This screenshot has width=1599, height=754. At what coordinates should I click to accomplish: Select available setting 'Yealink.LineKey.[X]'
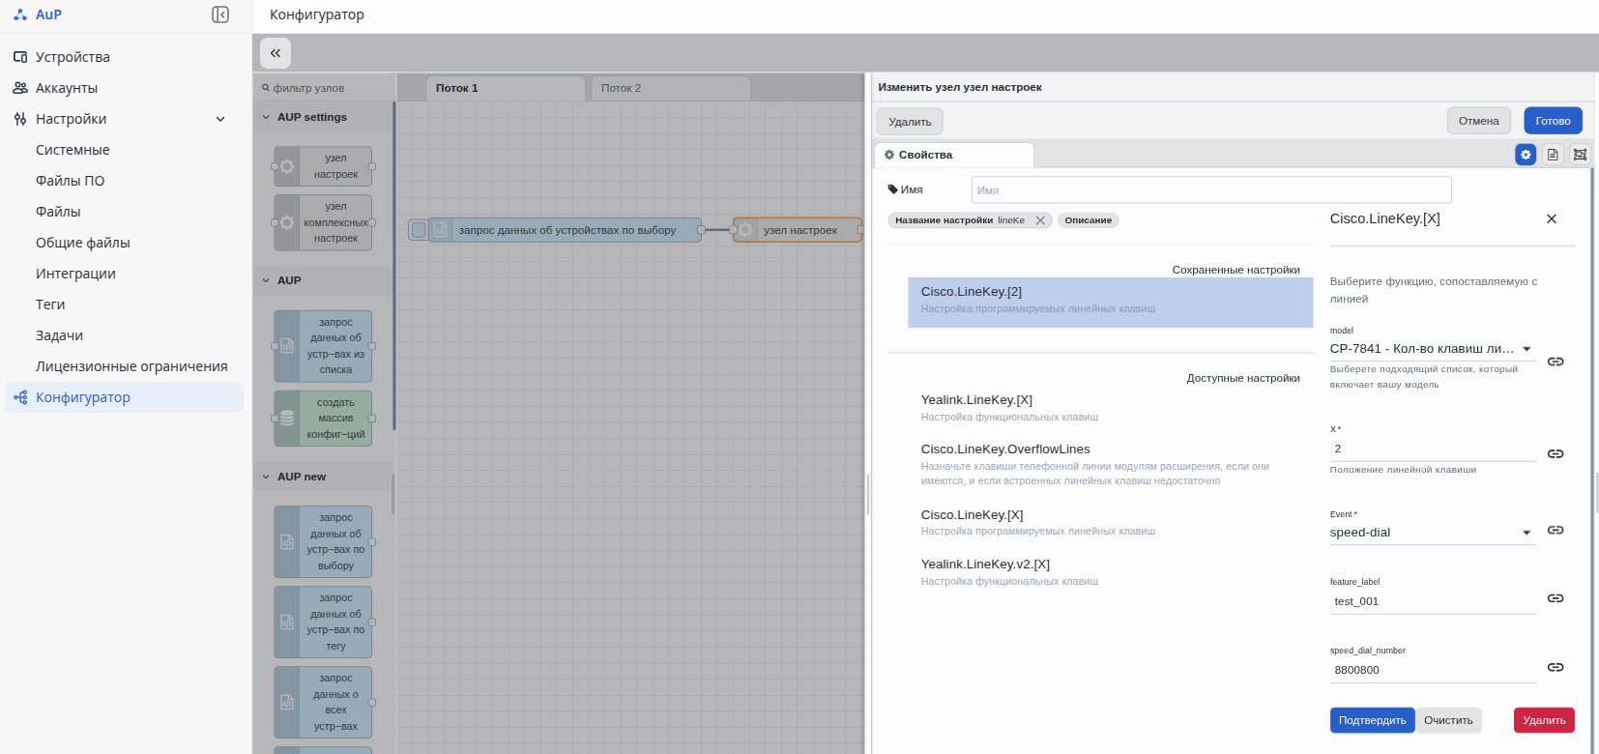pos(1110,410)
